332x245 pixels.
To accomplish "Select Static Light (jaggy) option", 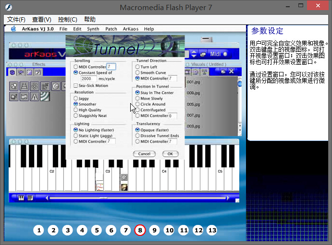I will click(x=75, y=135).
